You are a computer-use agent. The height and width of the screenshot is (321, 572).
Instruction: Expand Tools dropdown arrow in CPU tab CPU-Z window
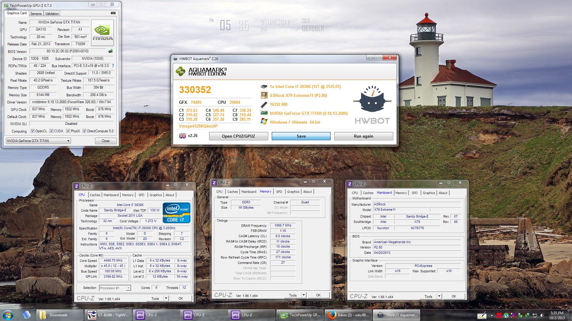pos(166,298)
